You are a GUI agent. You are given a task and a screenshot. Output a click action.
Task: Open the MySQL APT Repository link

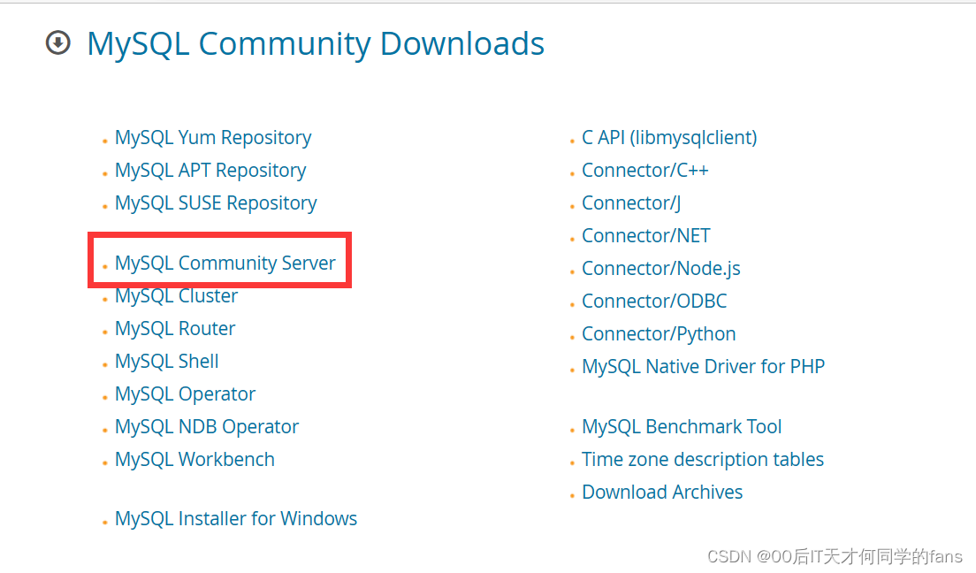(210, 170)
